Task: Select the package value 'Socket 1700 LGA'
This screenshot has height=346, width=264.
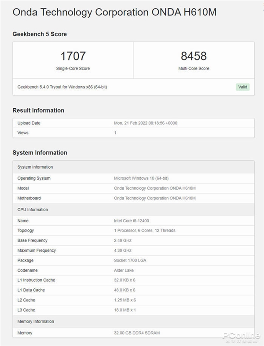Action: 130,261
